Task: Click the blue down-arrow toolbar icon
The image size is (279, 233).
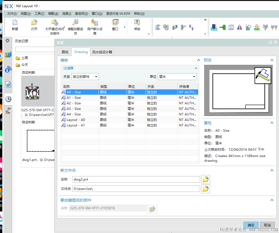Action: coord(214,27)
